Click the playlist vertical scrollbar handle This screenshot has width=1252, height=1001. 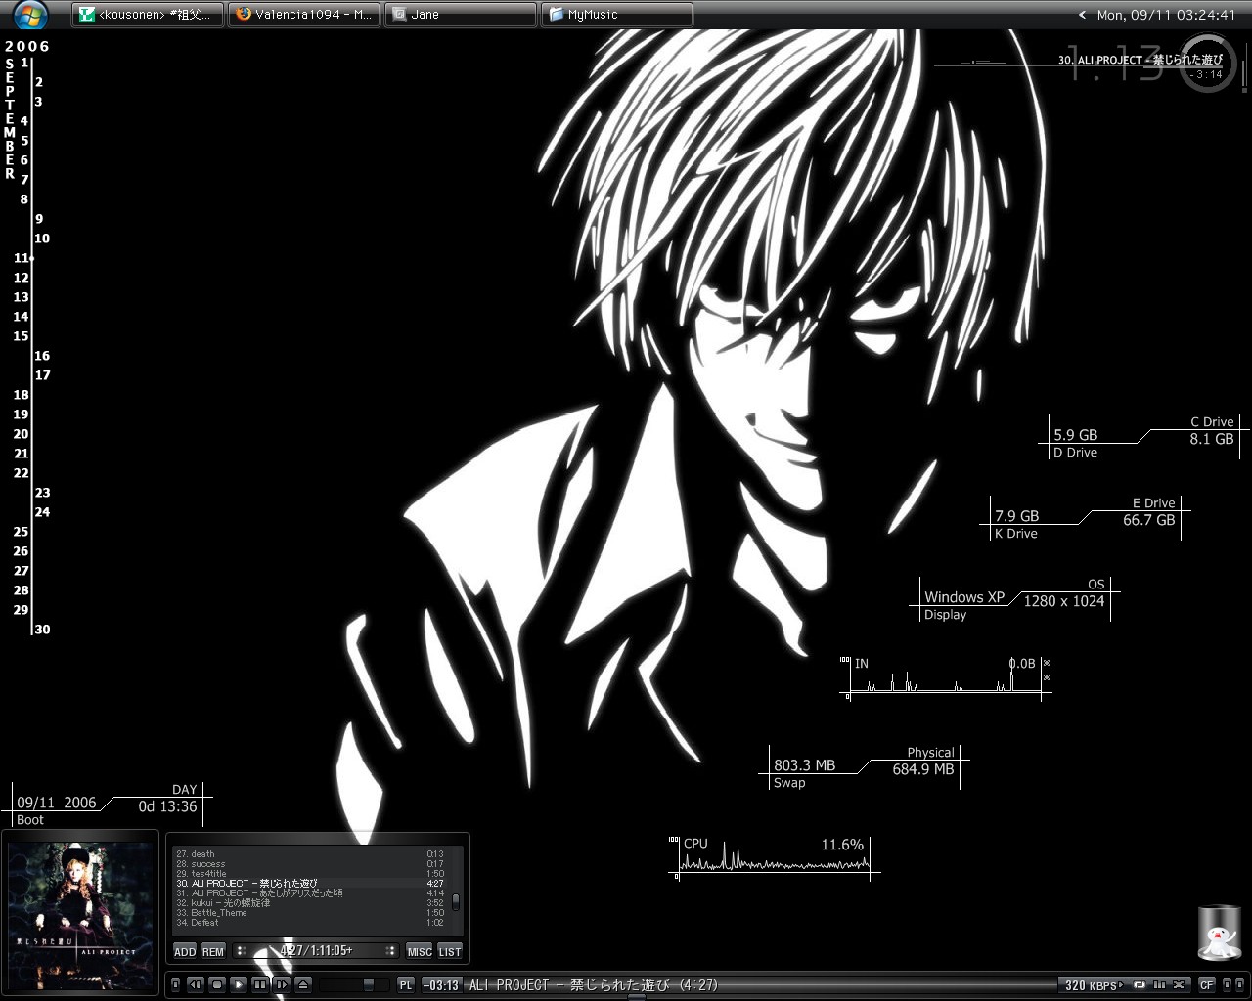(x=455, y=901)
